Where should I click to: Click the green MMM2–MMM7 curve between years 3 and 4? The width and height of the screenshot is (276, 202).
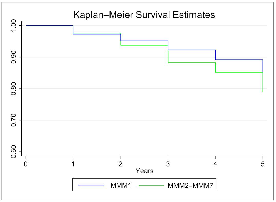click(x=192, y=62)
